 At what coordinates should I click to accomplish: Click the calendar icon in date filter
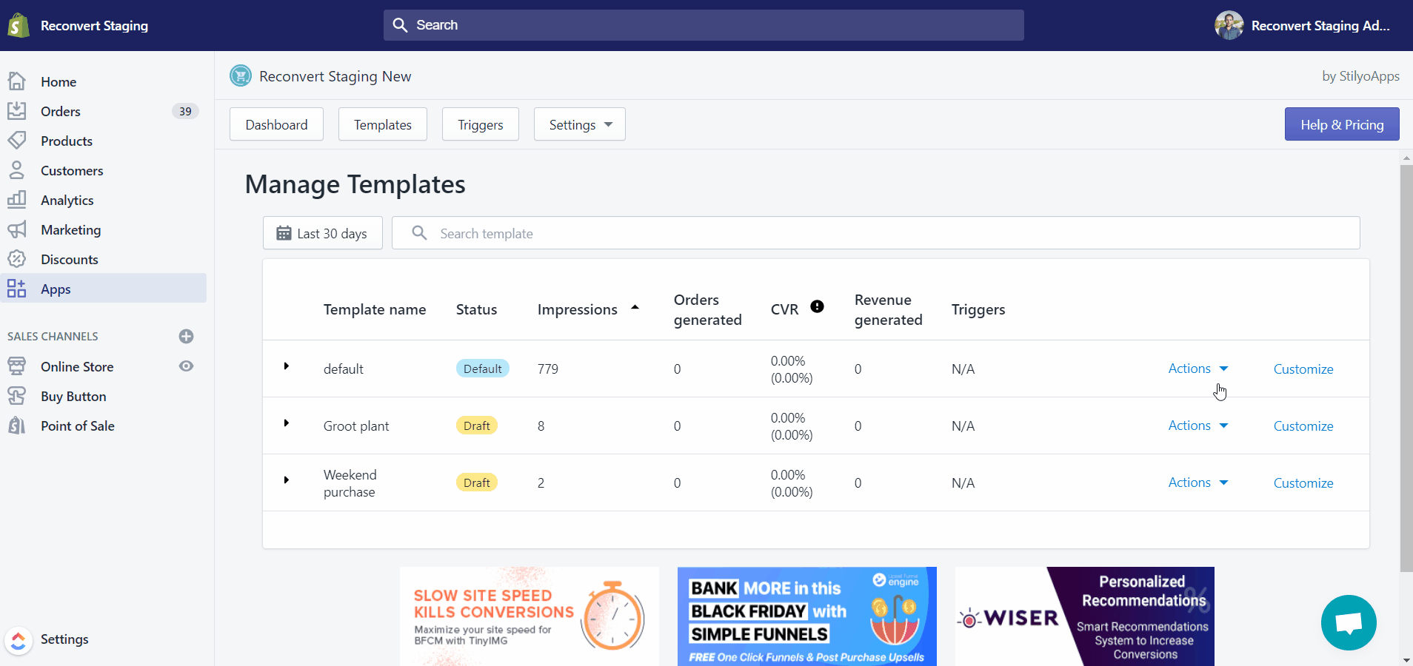[284, 233]
